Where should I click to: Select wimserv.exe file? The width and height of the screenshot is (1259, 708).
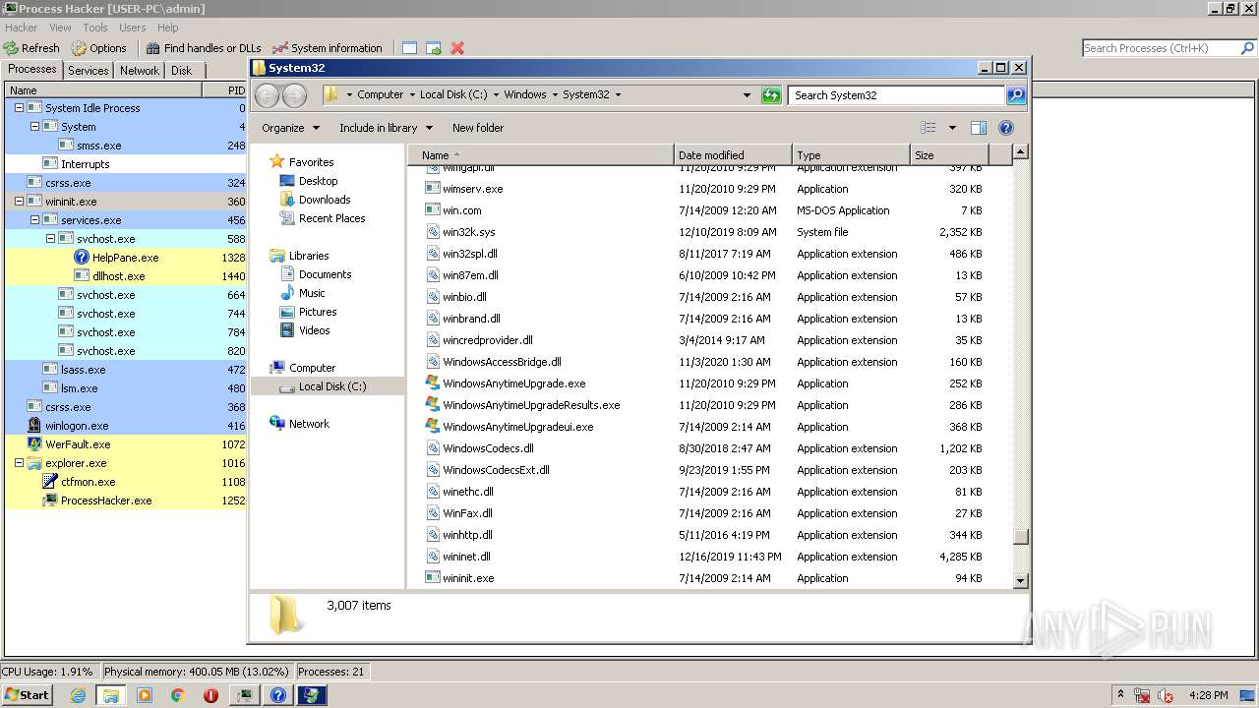tap(472, 189)
